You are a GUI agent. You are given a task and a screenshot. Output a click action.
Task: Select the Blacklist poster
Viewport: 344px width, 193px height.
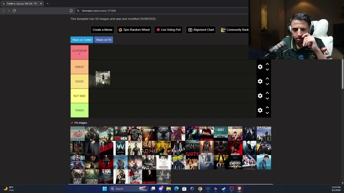pyautogui.click(x=106, y=148)
